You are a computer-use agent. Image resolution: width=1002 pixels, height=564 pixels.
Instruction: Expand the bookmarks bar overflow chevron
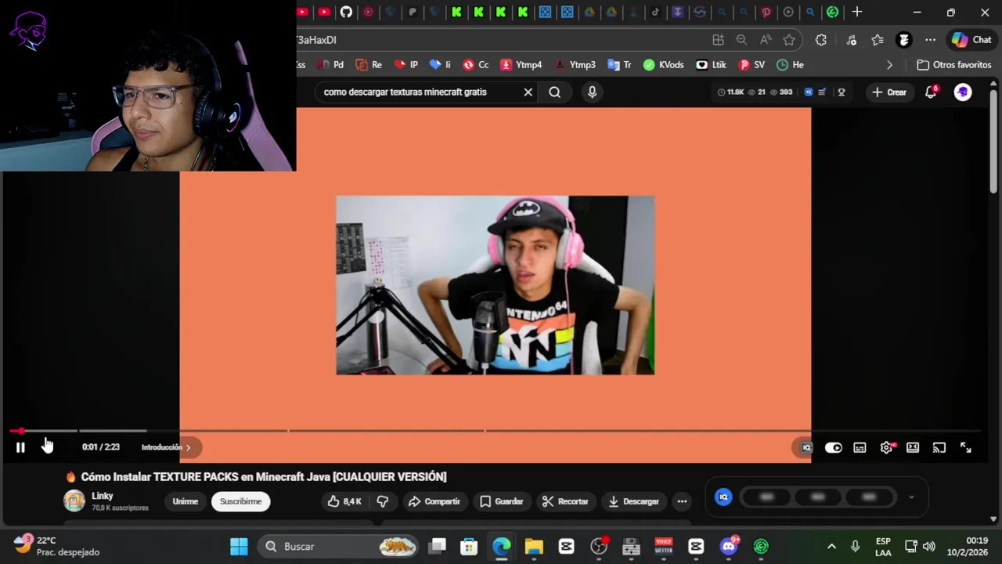pyautogui.click(x=889, y=65)
